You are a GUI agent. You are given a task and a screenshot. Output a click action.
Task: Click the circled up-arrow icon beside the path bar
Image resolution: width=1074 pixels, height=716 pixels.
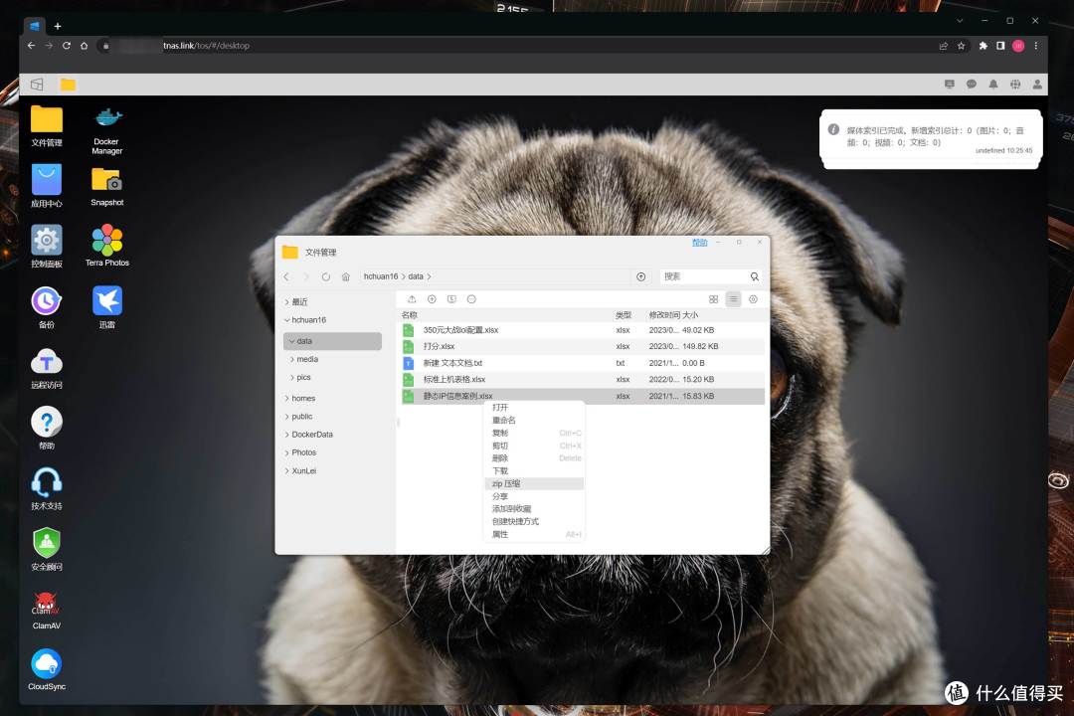click(641, 276)
